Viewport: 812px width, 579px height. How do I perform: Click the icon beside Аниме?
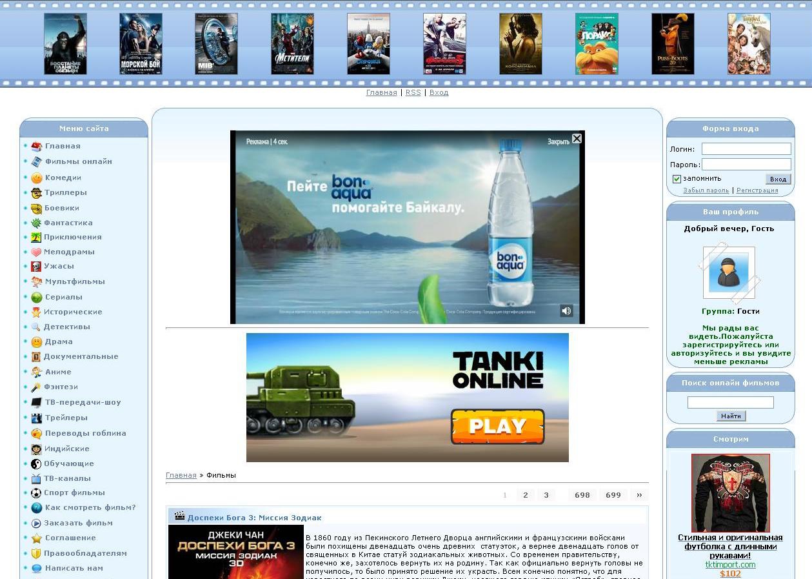36,372
